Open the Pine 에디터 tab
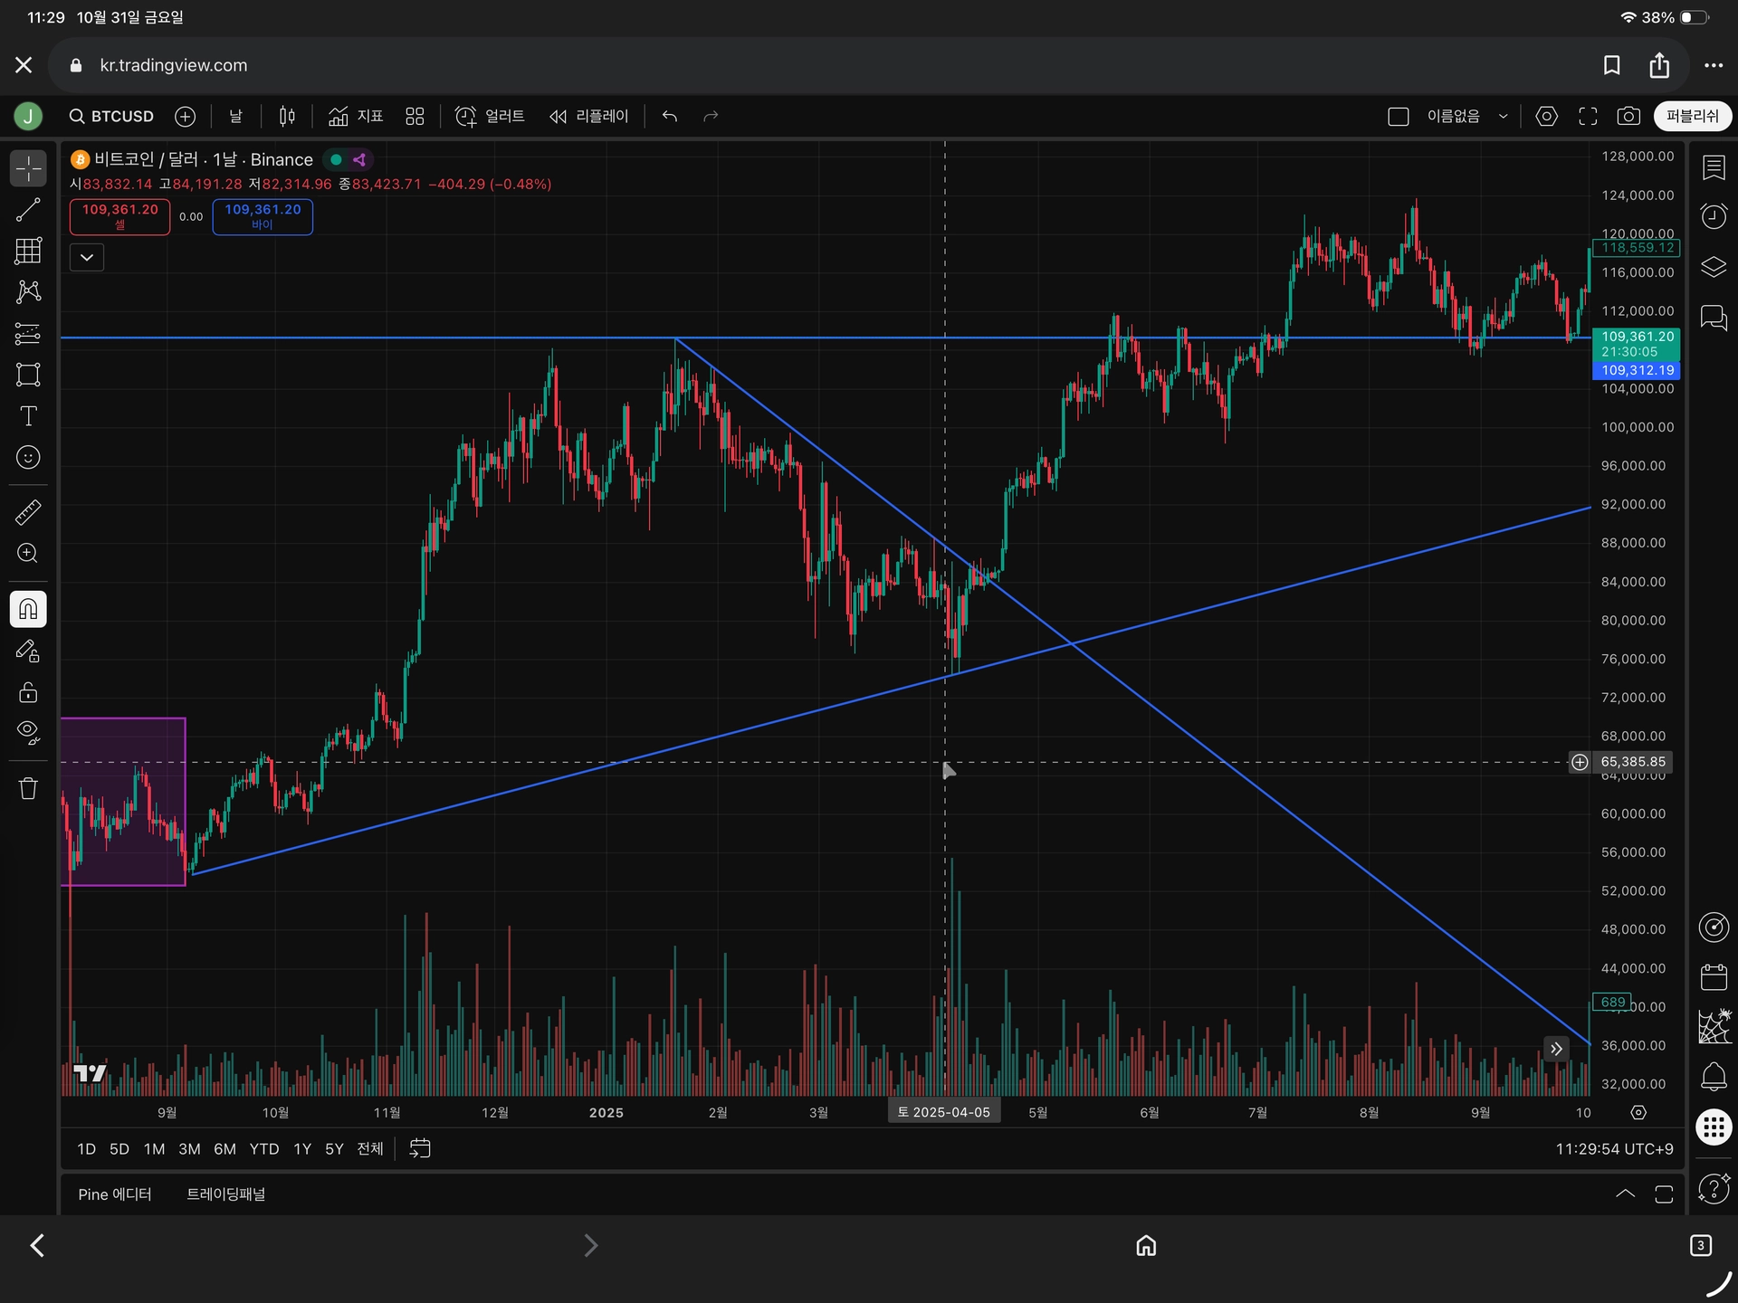The width and height of the screenshot is (1738, 1303). (x=115, y=1194)
